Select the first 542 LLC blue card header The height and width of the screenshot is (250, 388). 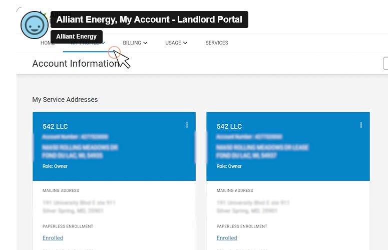[114, 146]
